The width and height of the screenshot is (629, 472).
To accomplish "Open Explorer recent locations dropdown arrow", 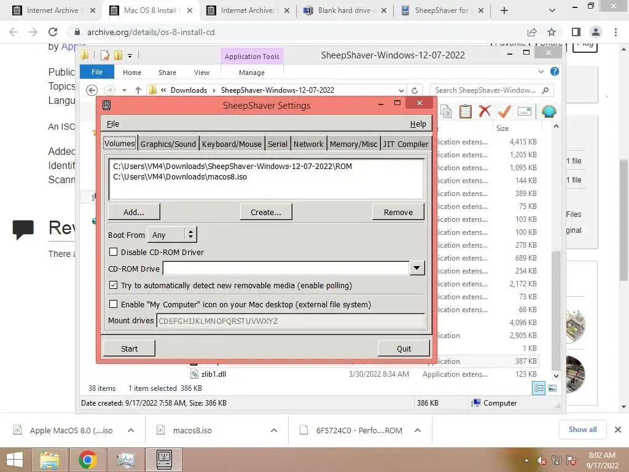I will pyautogui.click(x=124, y=90).
